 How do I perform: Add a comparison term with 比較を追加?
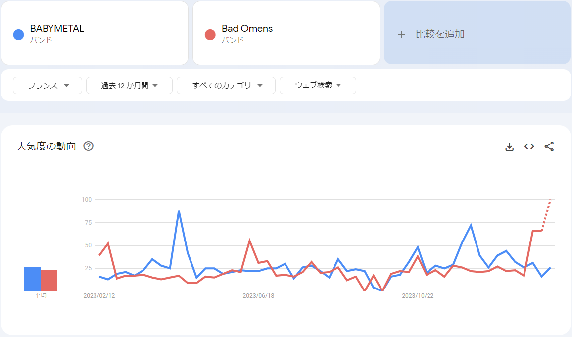point(477,33)
